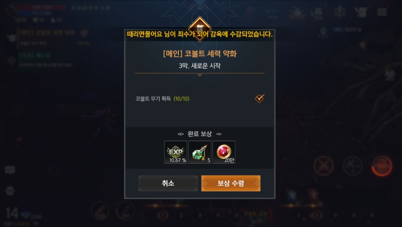Viewport: 402px width, 227px height.
Task: Click the 보상 수령 button
Action: pos(231,183)
